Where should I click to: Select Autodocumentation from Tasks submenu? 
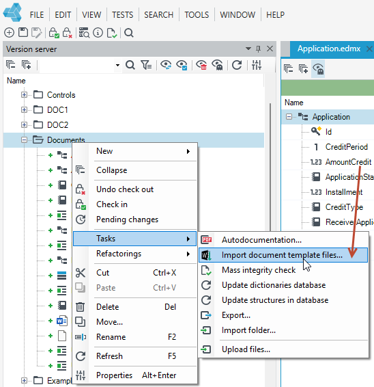(x=283, y=240)
